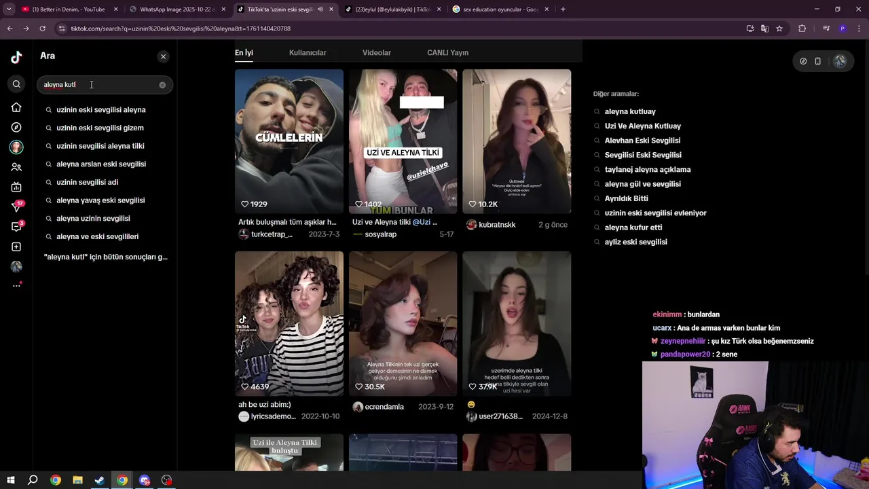Switch to the Kullanıcılar tab
Image resolution: width=869 pixels, height=489 pixels.
(308, 53)
